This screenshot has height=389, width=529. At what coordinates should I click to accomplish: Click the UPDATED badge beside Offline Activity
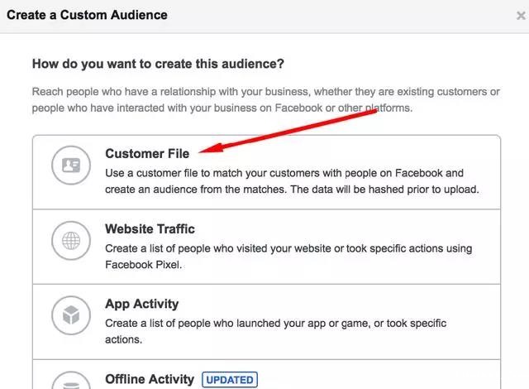(230, 380)
